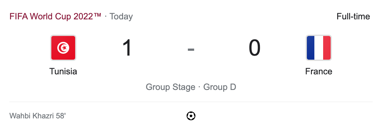Click the red stripe of France's flag
The width and height of the screenshot is (382, 129).
click(327, 47)
